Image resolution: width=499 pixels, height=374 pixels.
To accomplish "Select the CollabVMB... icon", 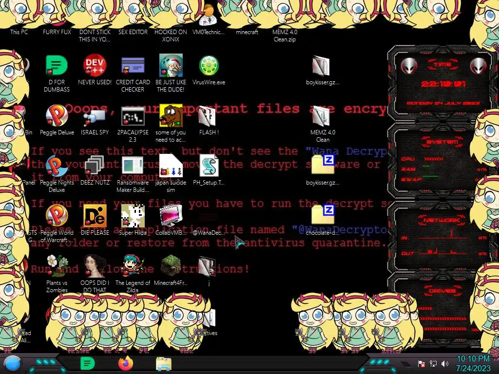I will pos(171,216).
